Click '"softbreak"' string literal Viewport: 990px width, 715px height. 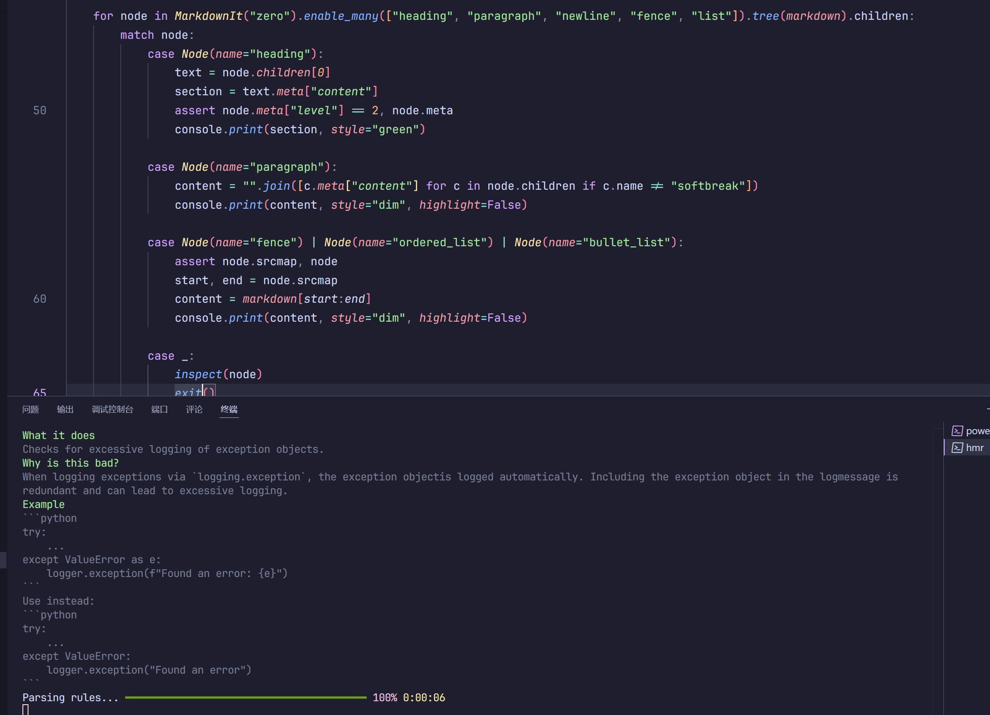click(707, 186)
